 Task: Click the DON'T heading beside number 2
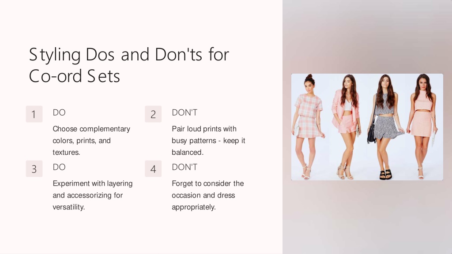pyautogui.click(x=185, y=112)
